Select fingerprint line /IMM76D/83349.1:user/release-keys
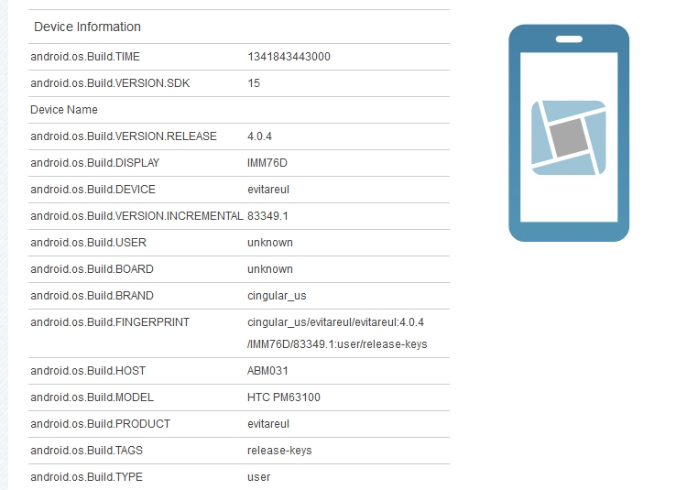676x490 pixels. coord(337,344)
